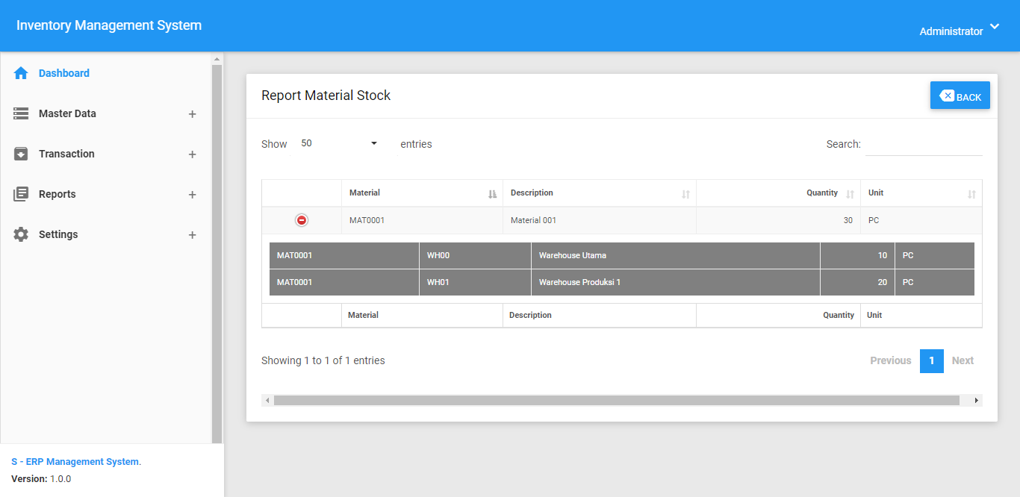This screenshot has width=1020, height=497.
Task: Expand Transaction with its plus sign
Action: (192, 154)
